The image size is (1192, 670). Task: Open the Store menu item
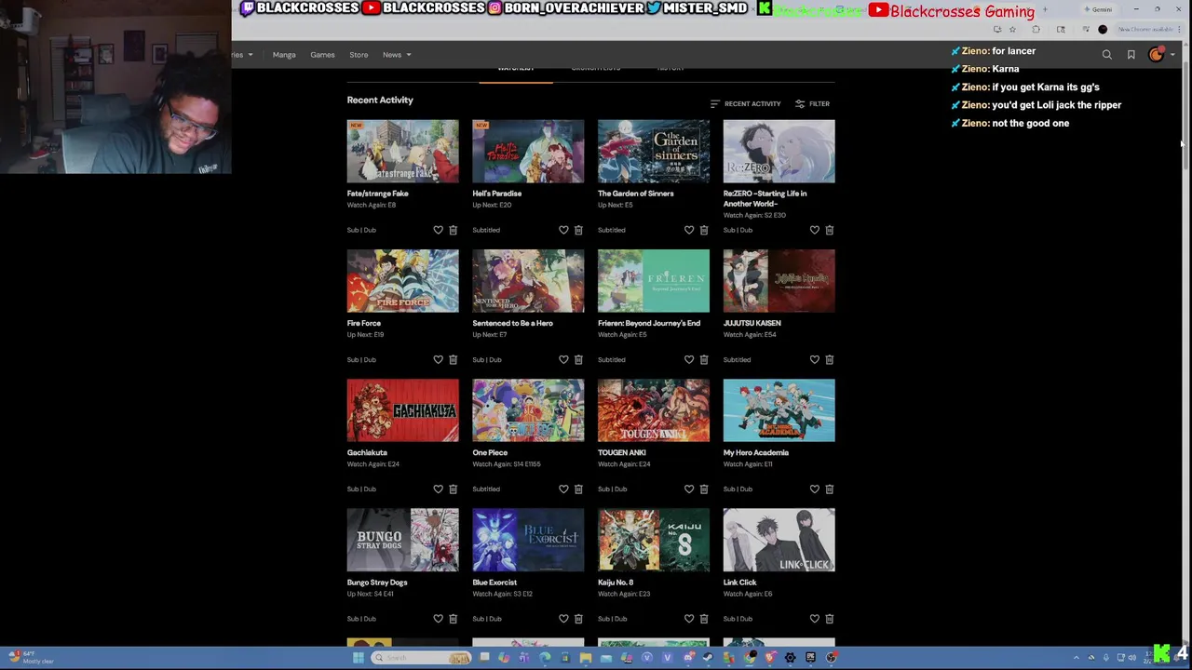click(359, 55)
